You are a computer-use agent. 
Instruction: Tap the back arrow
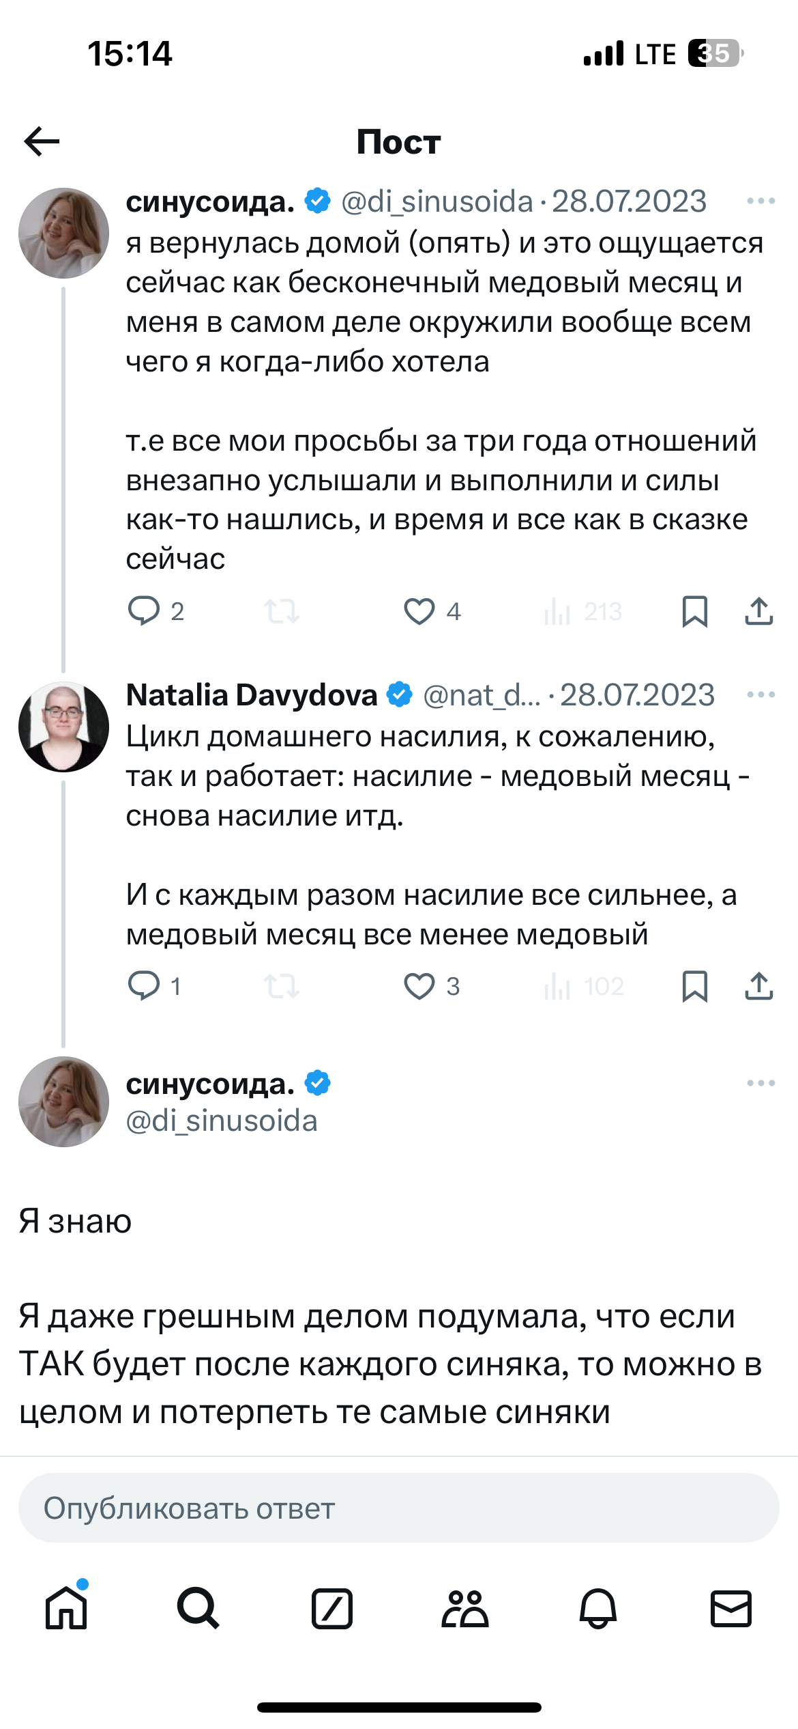pyautogui.click(x=42, y=142)
